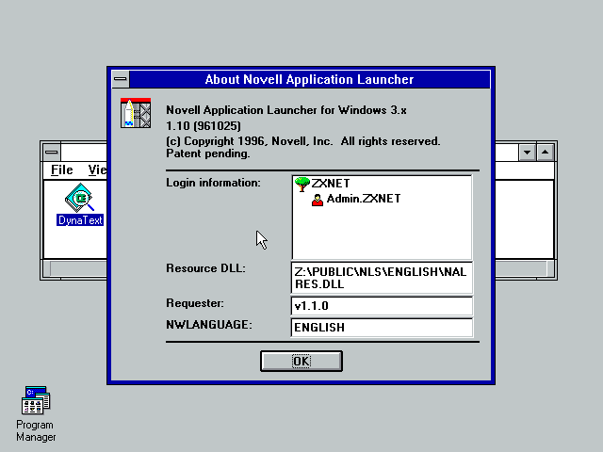Select the DynaText icon in launcher window

point(79,198)
